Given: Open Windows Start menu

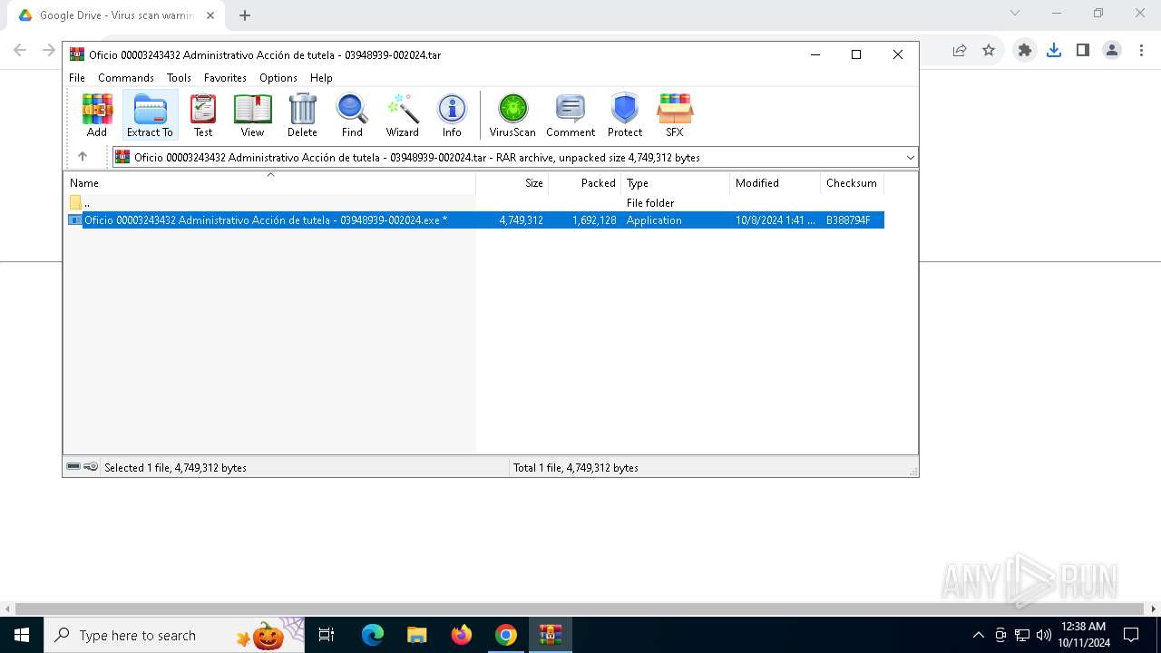Looking at the screenshot, I should 22,635.
